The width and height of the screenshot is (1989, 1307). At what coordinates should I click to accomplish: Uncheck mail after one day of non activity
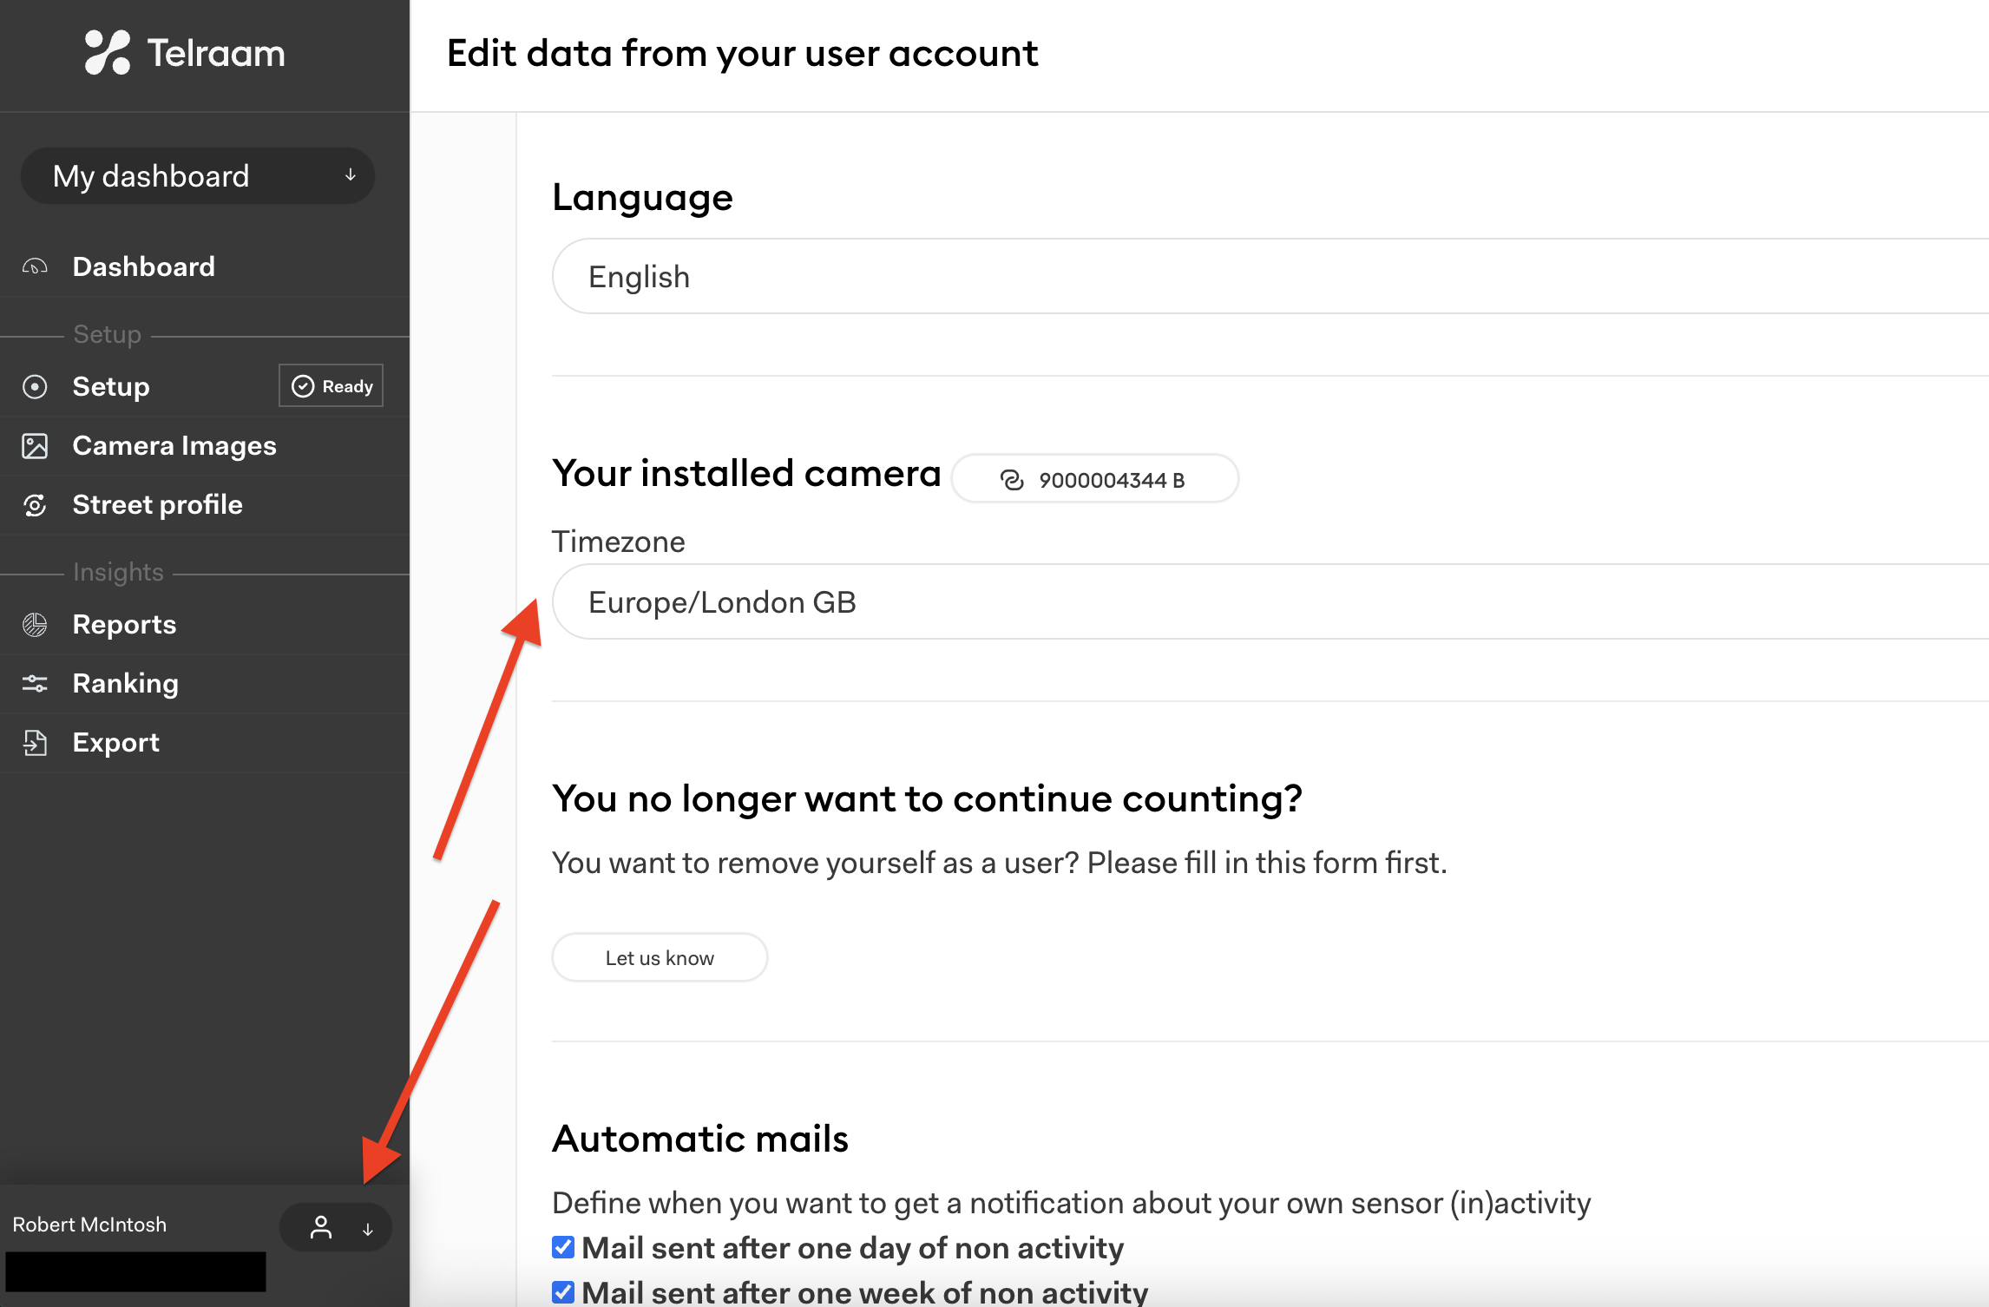(x=563, y=1247)
